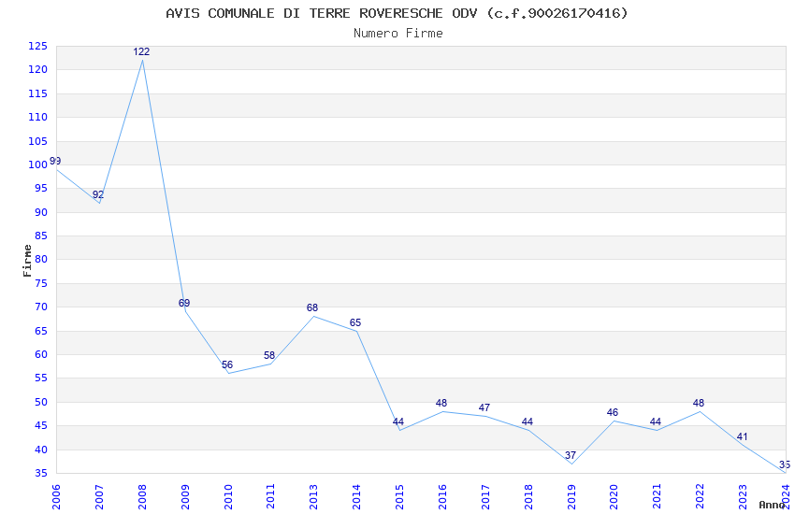Click the y-axis tick label 100
The image size is (795, 514).
coord(38,164)
